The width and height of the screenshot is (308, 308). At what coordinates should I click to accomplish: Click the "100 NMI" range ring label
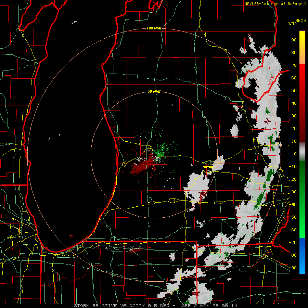point(154,28)
